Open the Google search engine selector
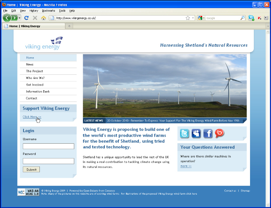 click(201, 18)
